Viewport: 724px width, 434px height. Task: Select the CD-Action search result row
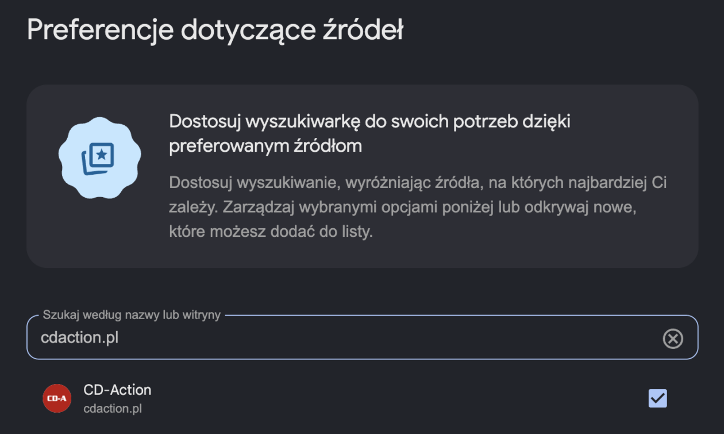363,398
